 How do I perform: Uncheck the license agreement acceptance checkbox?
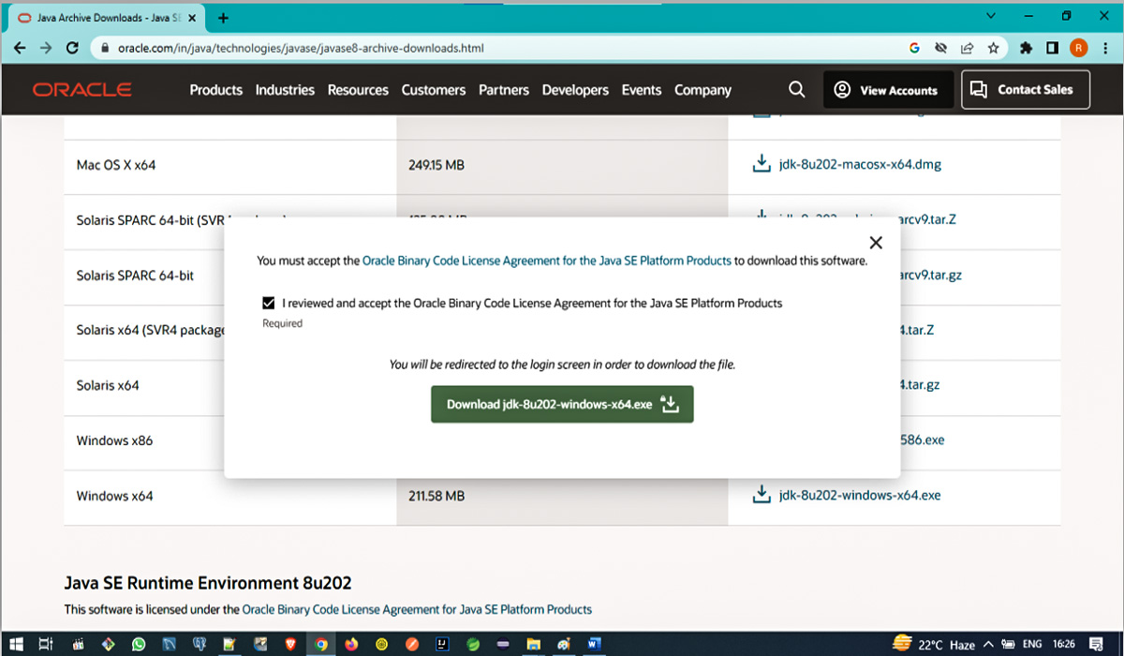click(x=269, y=304)
